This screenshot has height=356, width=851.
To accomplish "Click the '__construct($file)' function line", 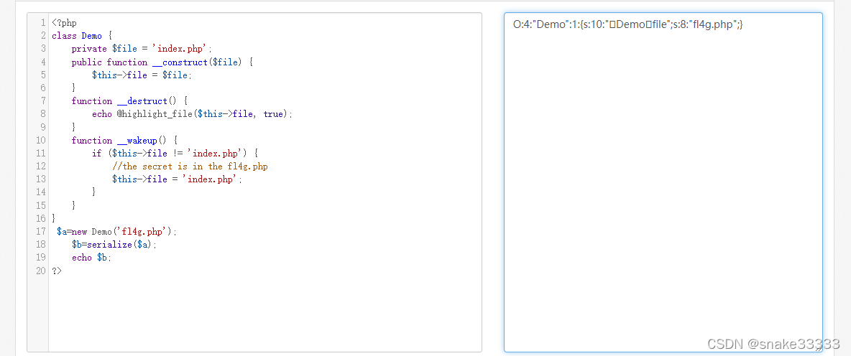I will tap(162, 62).
